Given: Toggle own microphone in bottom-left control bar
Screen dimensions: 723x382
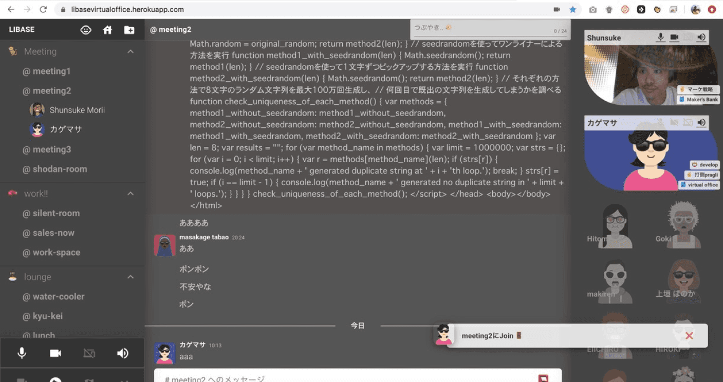Looking at the screenshot, I should (22, 353).
